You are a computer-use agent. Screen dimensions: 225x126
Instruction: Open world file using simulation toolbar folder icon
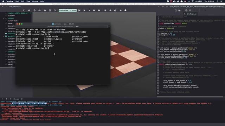pos(45,10)
